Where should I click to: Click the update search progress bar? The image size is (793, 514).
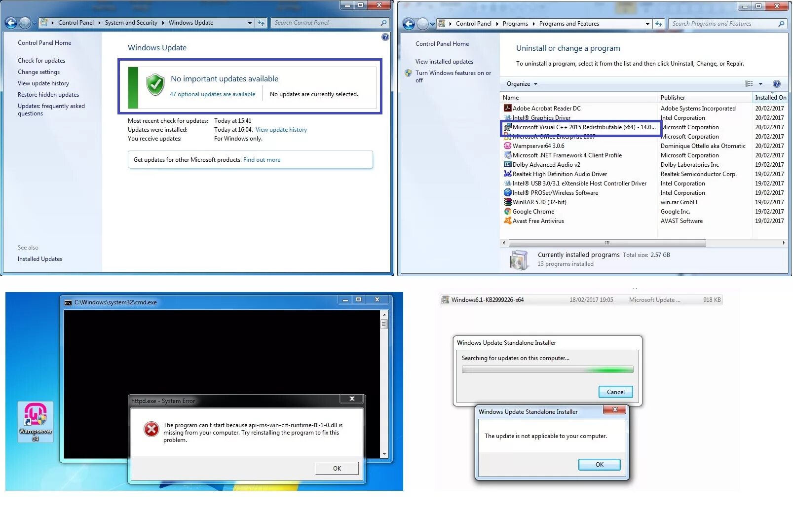tap(548, 369)
